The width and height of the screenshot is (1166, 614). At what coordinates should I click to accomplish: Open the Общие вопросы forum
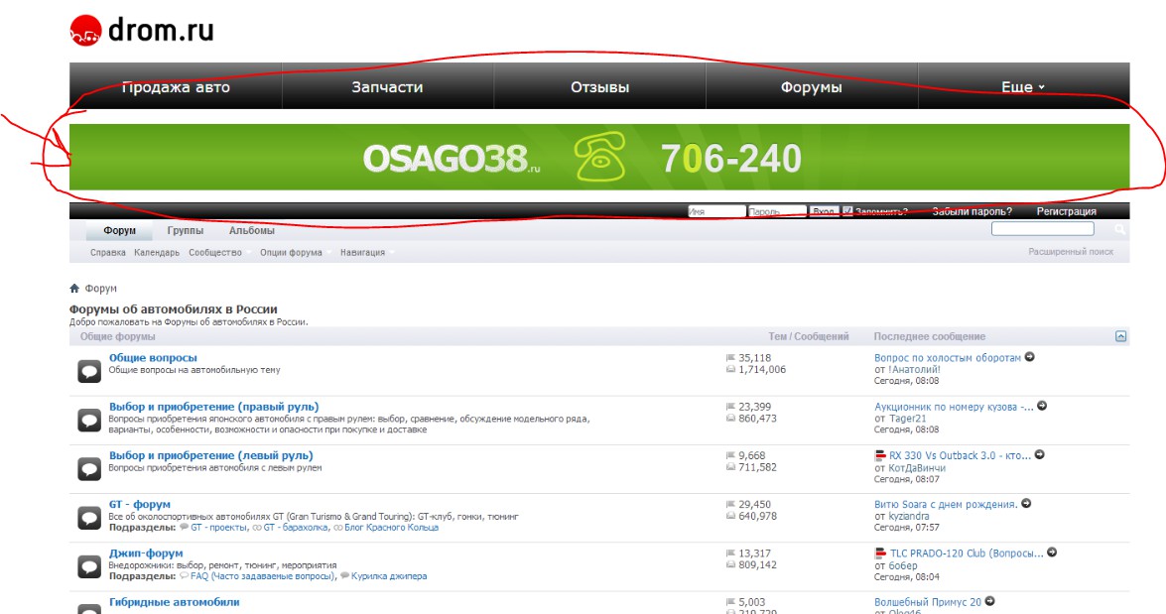(153, 357)
